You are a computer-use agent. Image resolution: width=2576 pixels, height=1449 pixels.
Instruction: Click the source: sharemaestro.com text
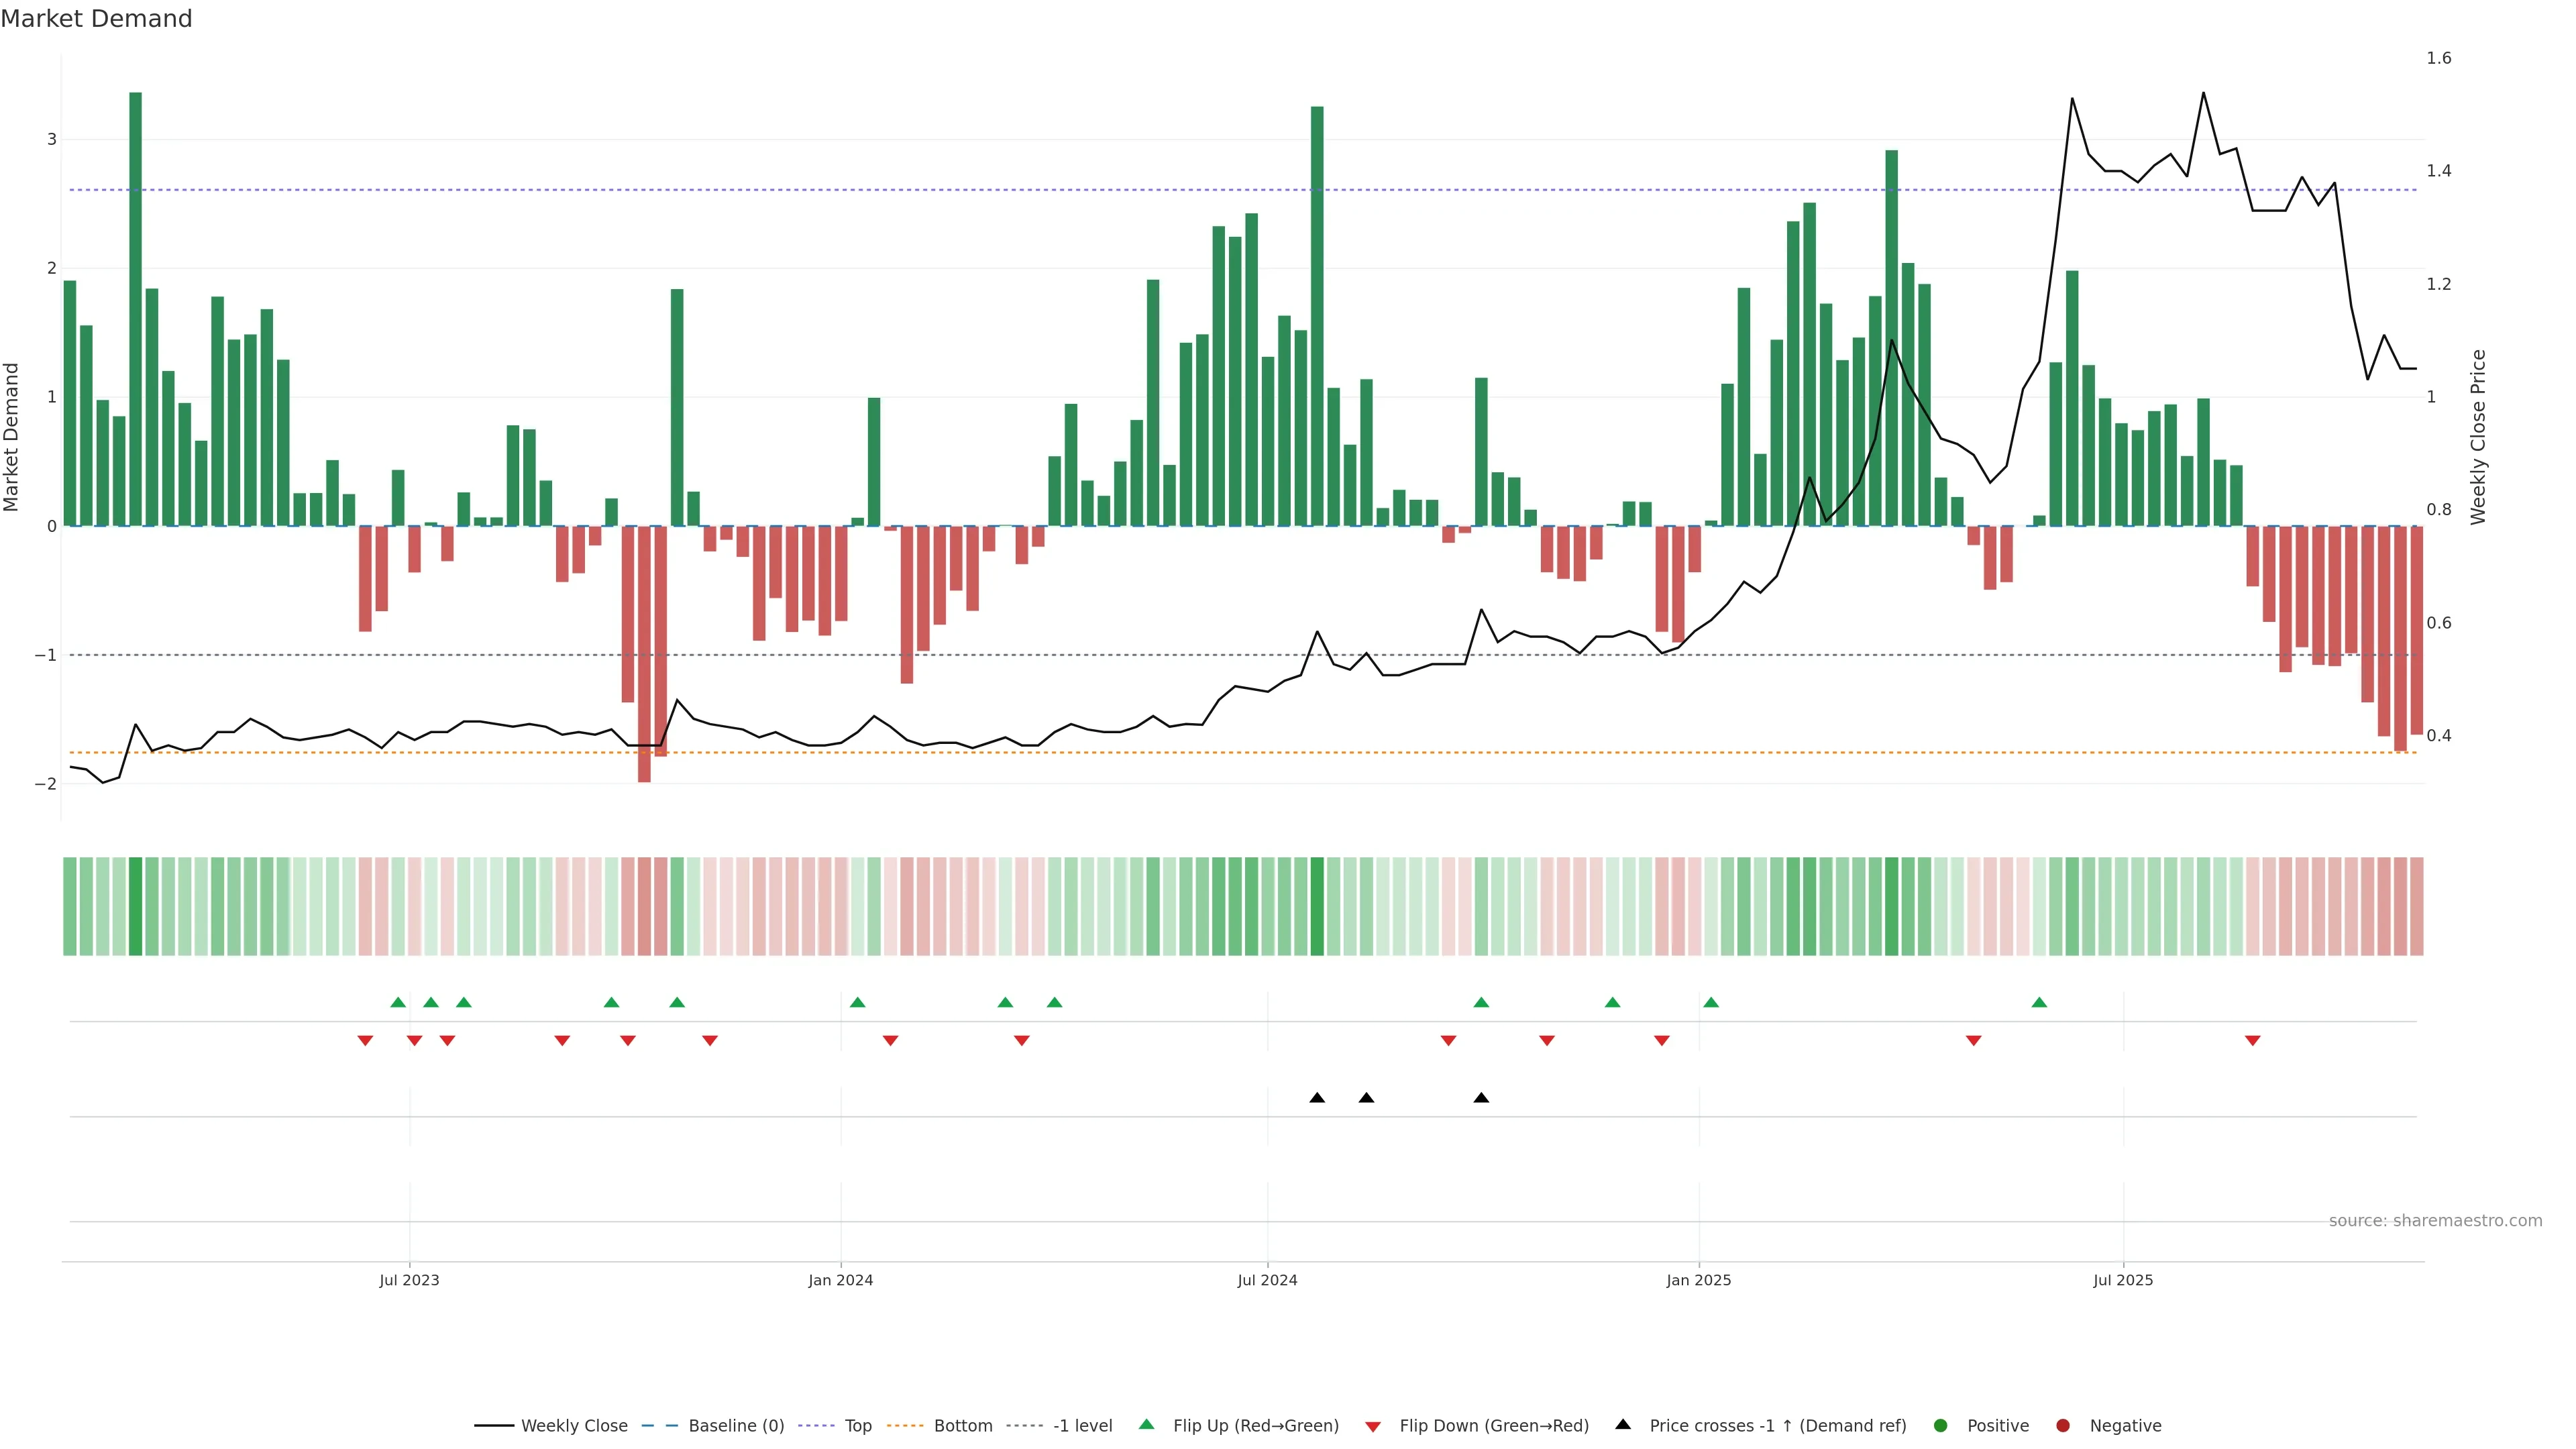coord(2435,1221)
